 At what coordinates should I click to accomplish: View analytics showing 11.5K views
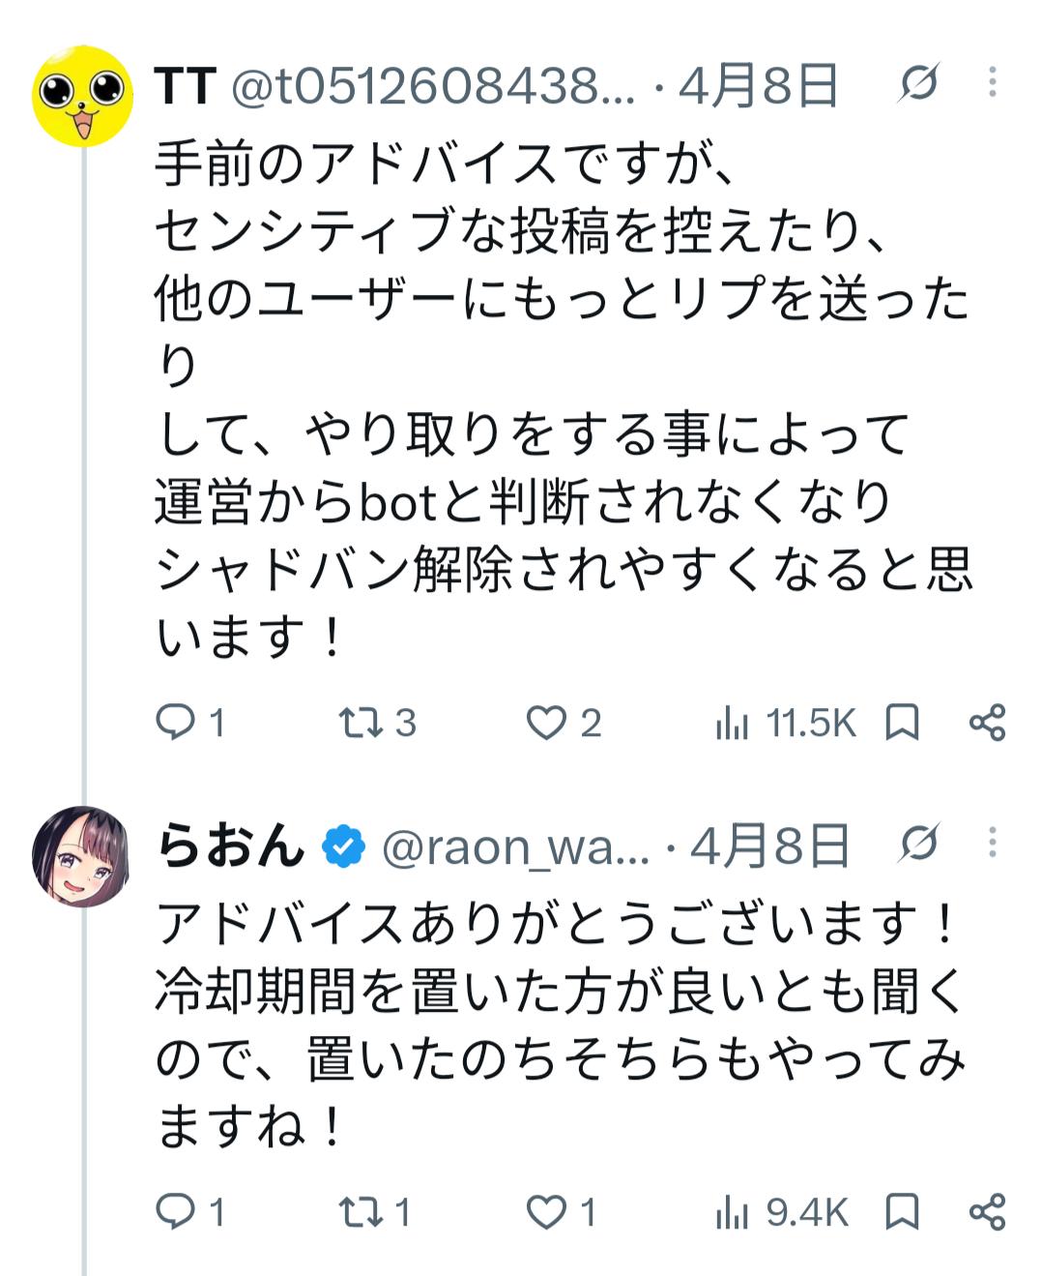click(732, 723)
